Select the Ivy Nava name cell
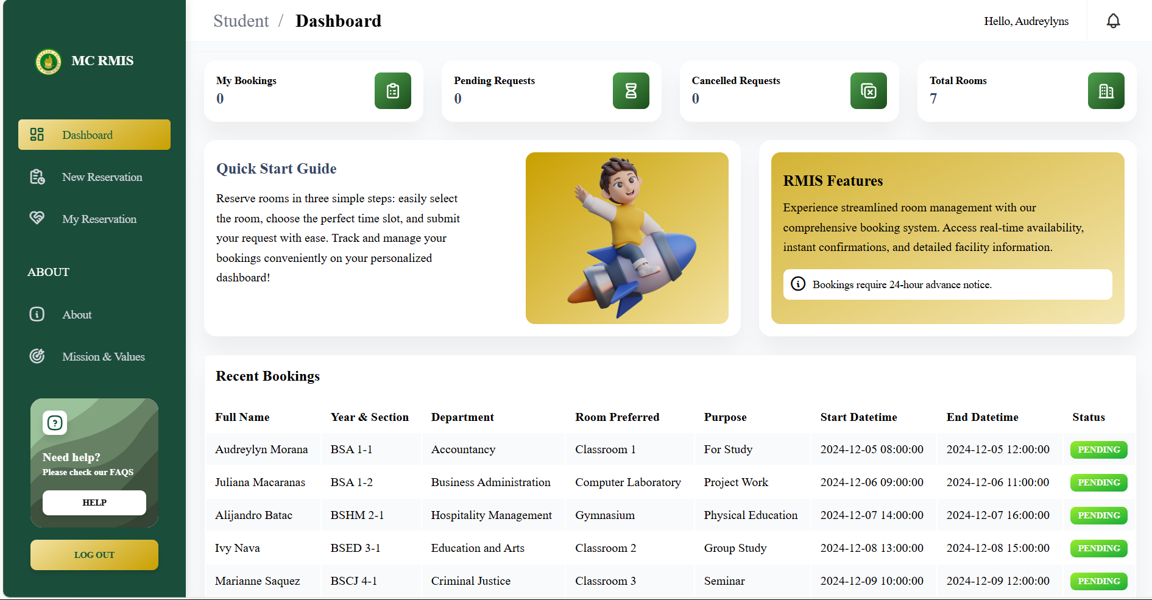 pos(262,548)
